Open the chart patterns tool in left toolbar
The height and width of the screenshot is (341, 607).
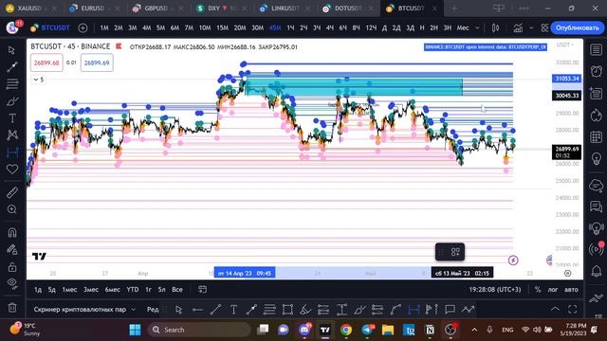[x=12, y=135]
